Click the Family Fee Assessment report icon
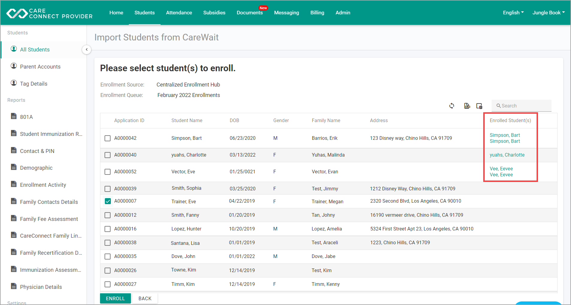The height and width of the screenshot is (305, 571). (x=14, y=218)
